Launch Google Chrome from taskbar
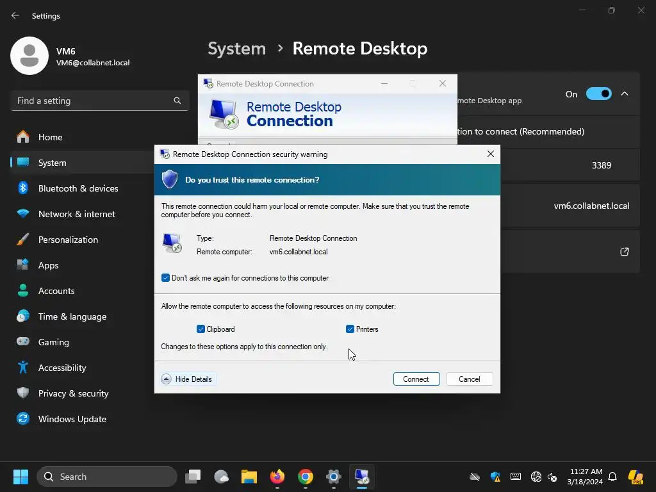656x492 pixels. 306,477
